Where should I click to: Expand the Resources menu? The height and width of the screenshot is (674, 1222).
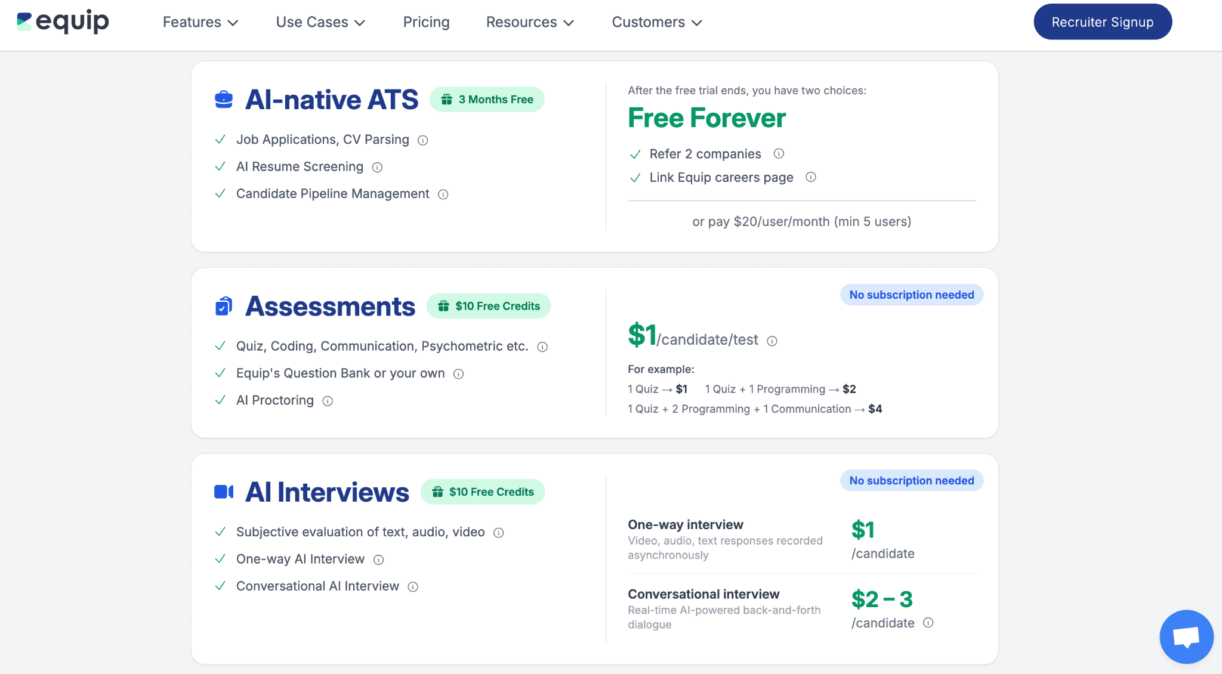[530, 23]
